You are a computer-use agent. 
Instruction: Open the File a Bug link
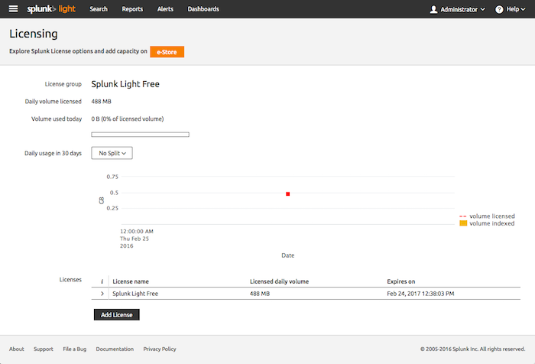click(x=75, y=349)
